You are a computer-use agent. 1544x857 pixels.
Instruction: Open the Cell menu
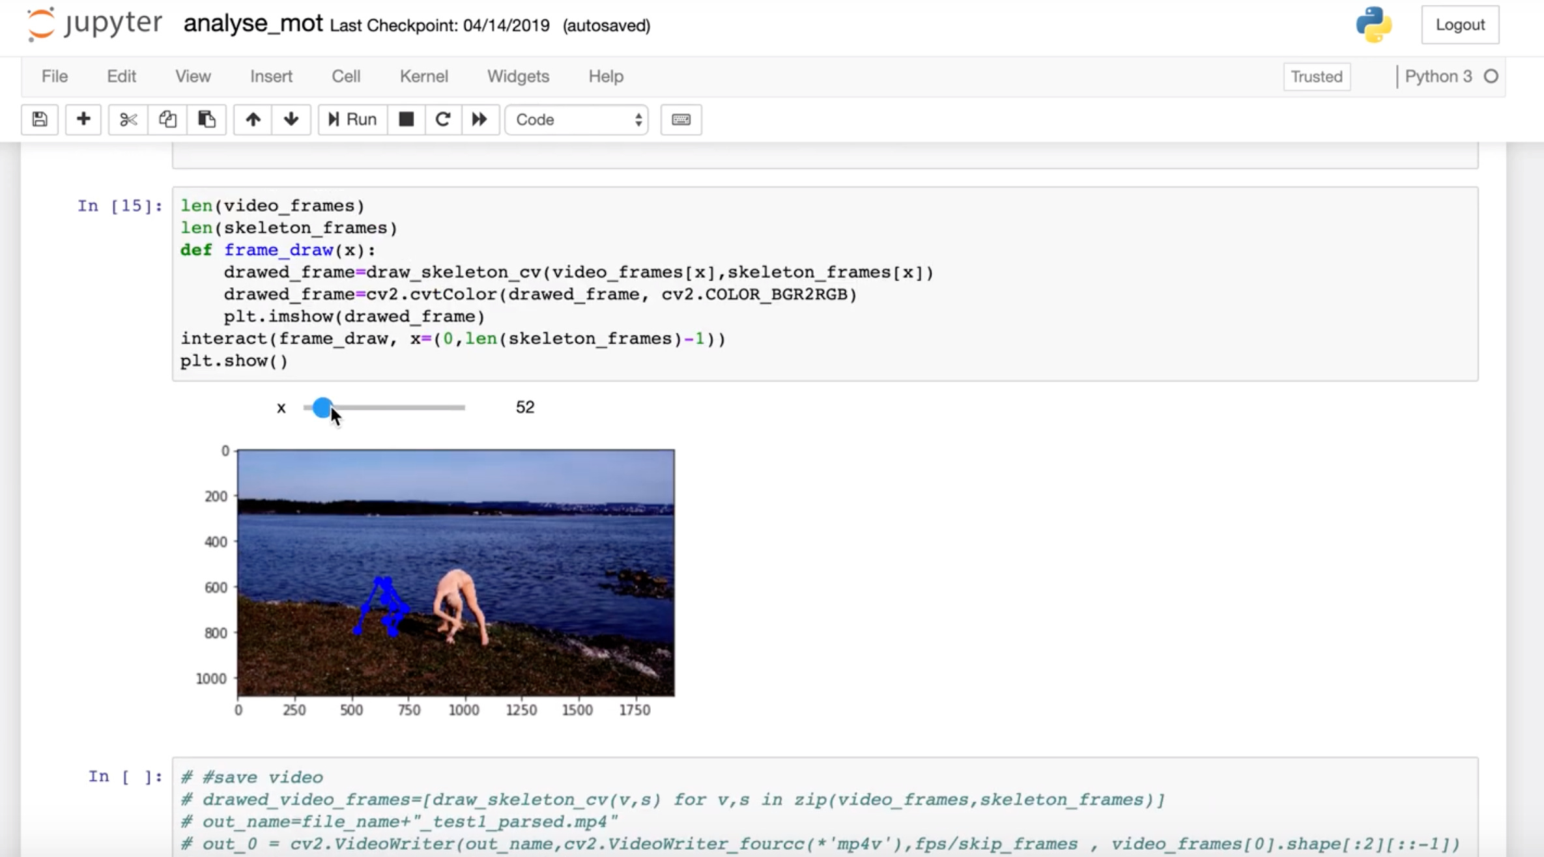[346, 76]
